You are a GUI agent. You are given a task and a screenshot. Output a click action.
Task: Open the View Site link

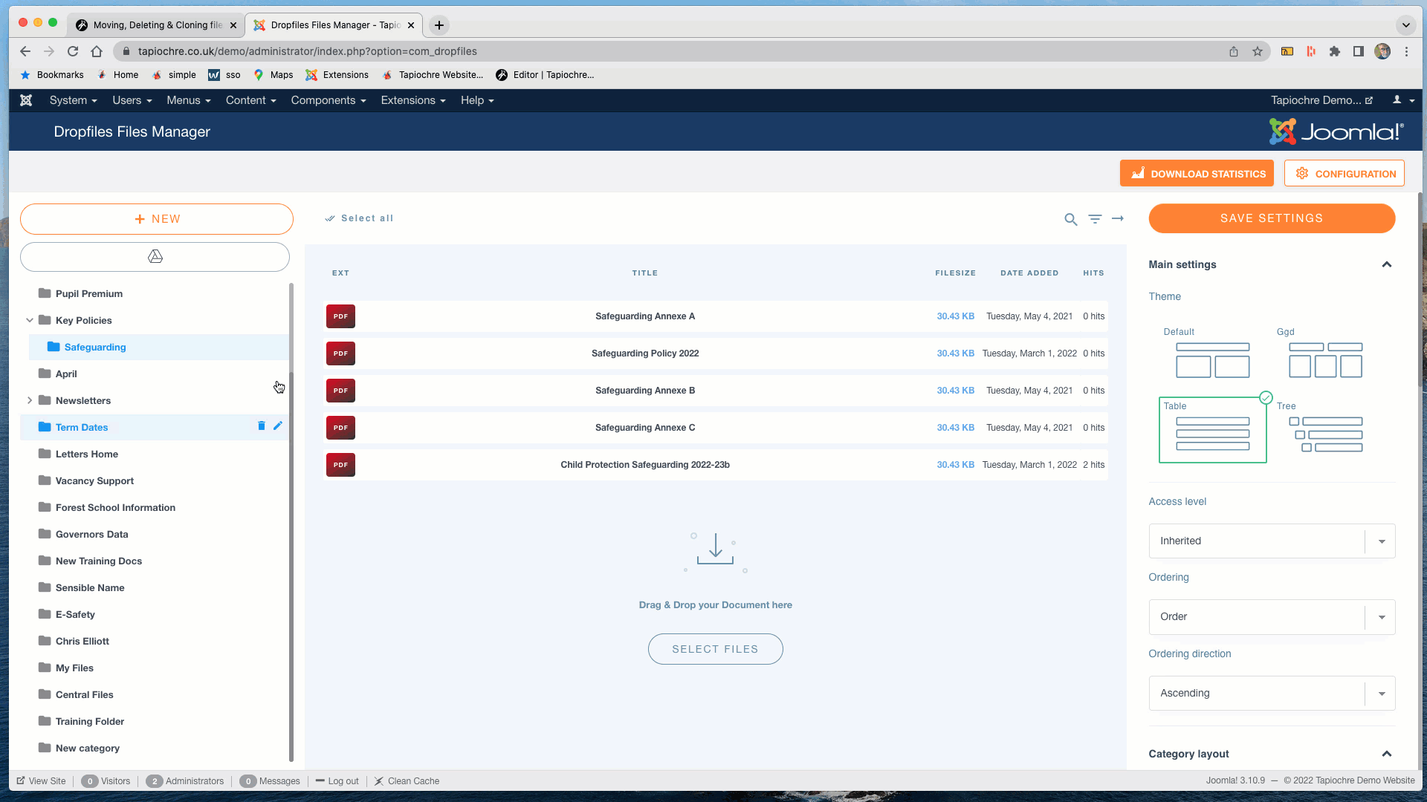pos(42,781)
